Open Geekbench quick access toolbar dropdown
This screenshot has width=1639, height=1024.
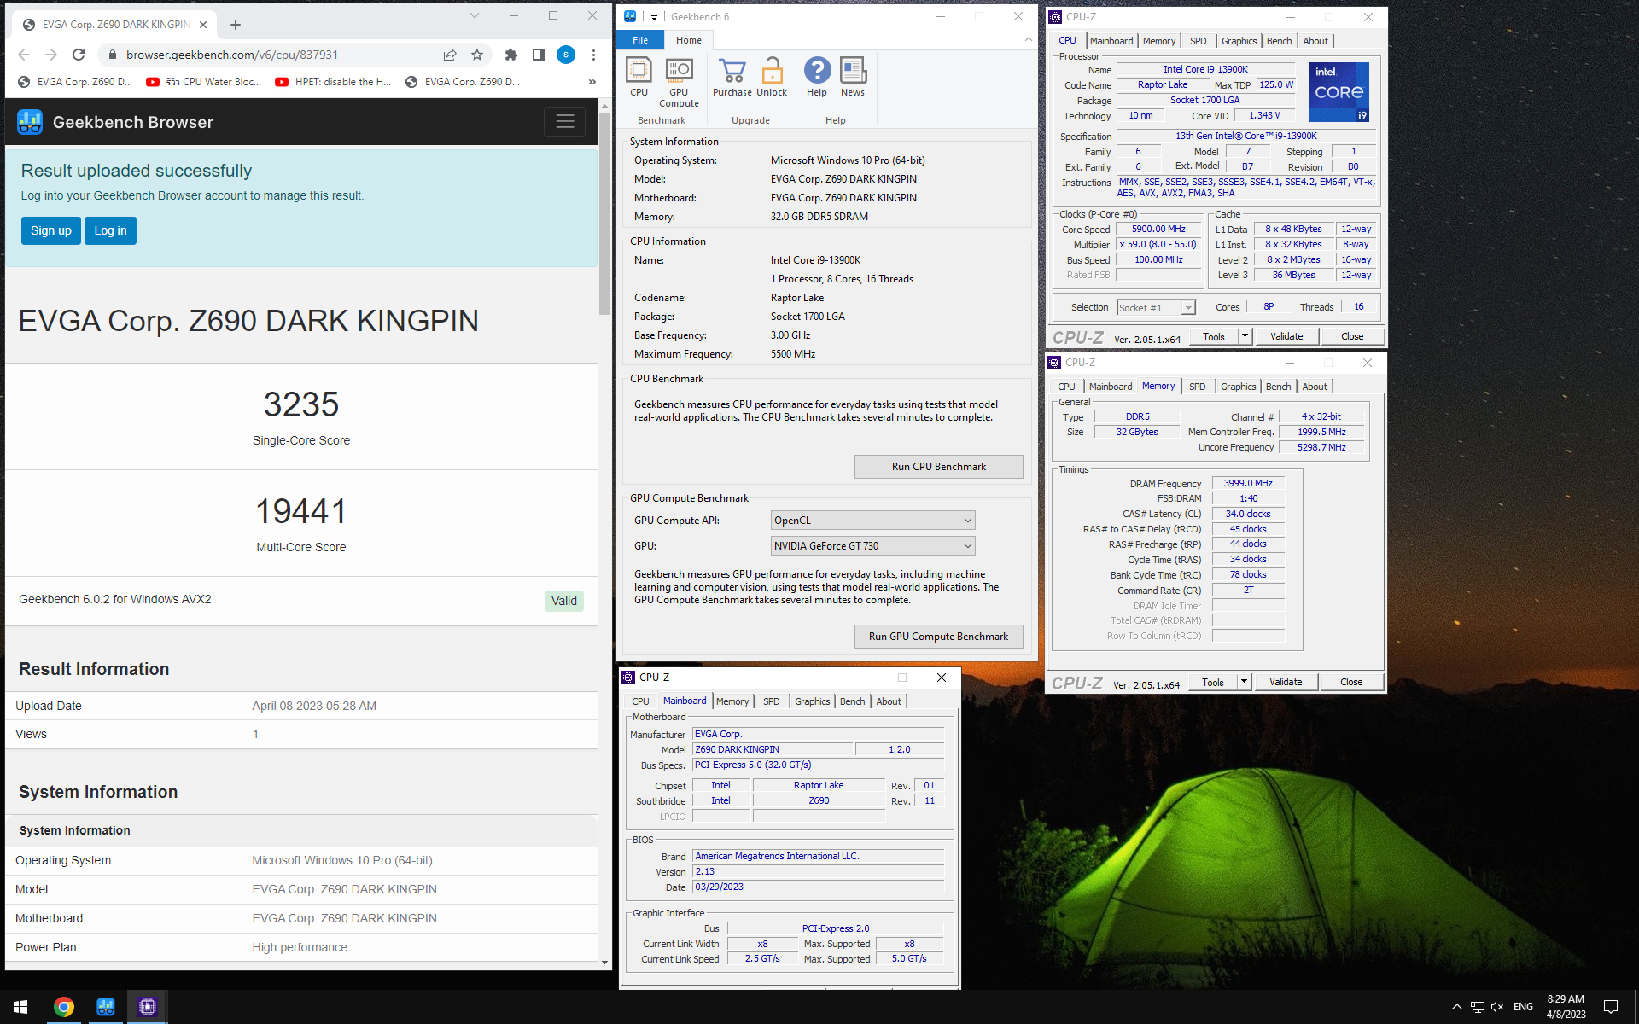654,17
